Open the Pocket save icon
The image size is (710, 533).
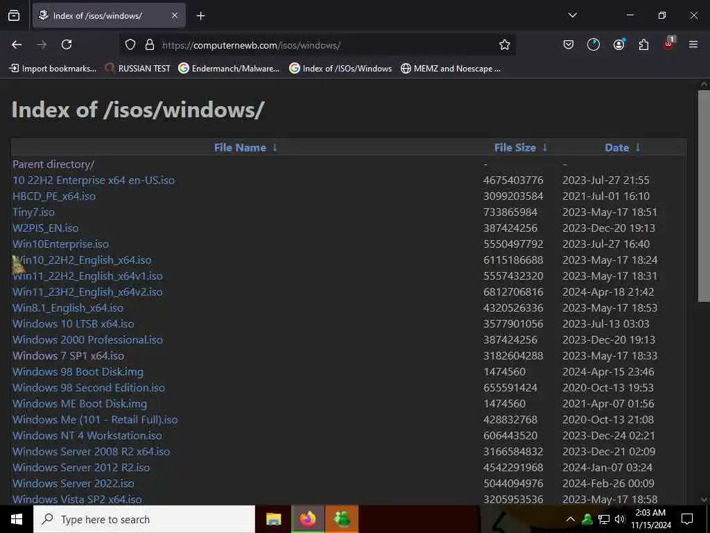pyautogui.click(x=569, y=44)
